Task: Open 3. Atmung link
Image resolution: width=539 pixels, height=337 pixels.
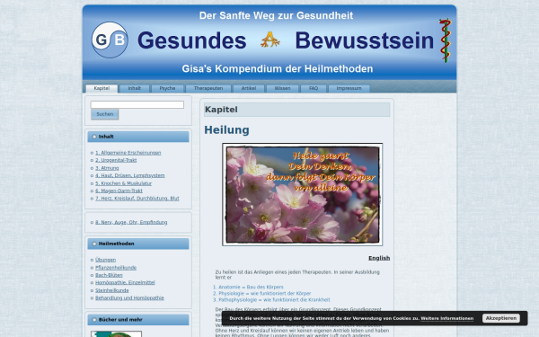Action: 107,168
